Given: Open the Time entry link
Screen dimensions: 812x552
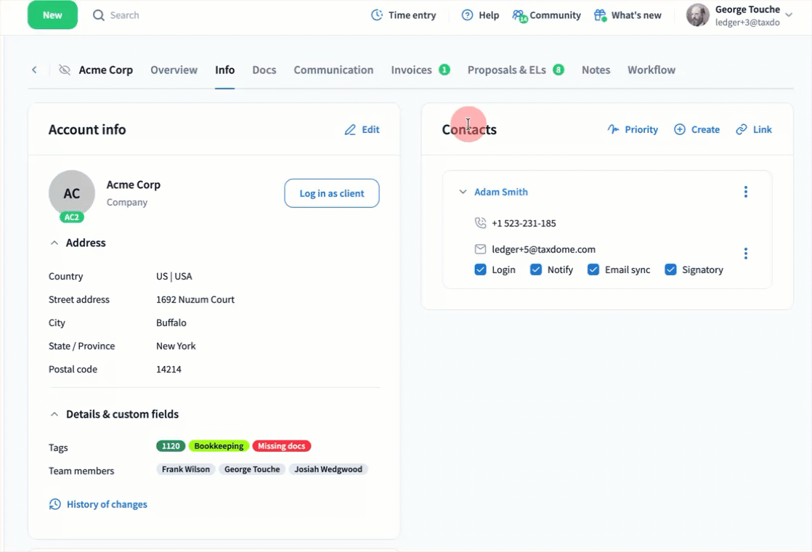Looking at the screenshot, I should [x=412, y=15].
